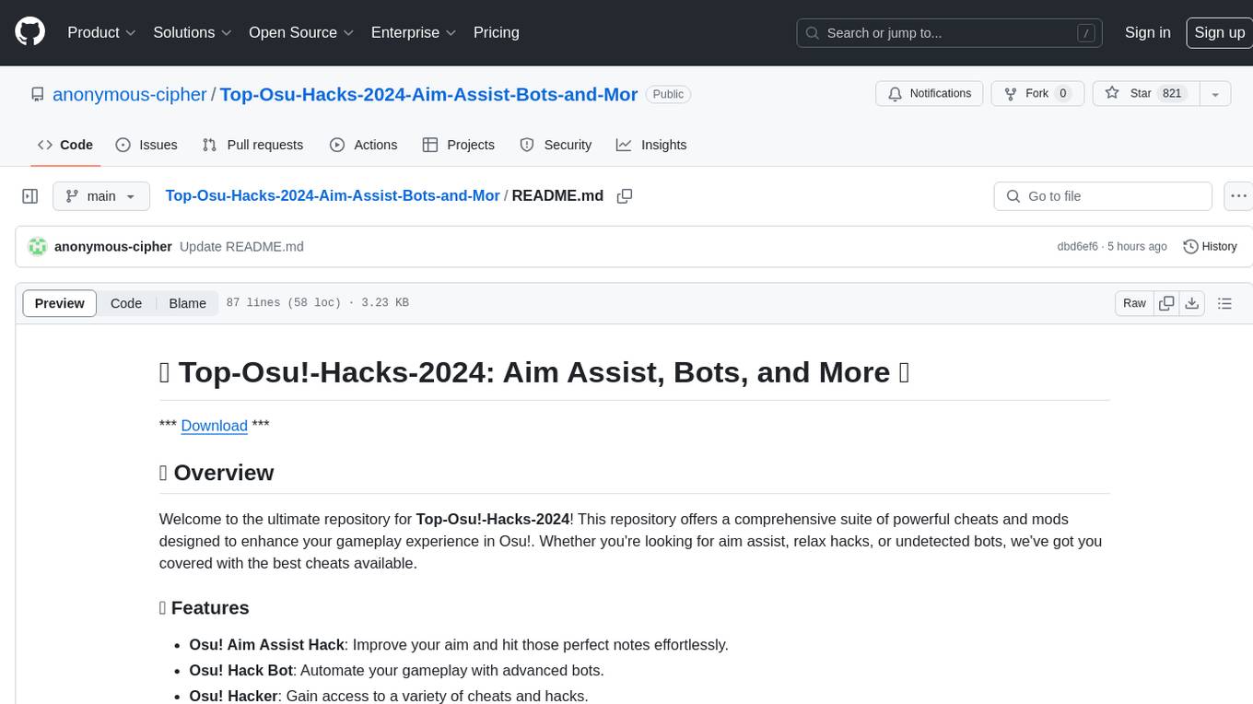Select the Preview view

tap(60, 303)
